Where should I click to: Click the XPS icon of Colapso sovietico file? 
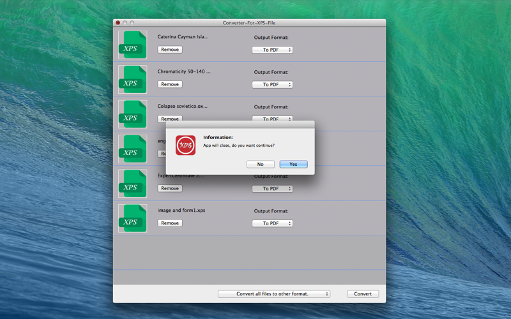[132, 114]
